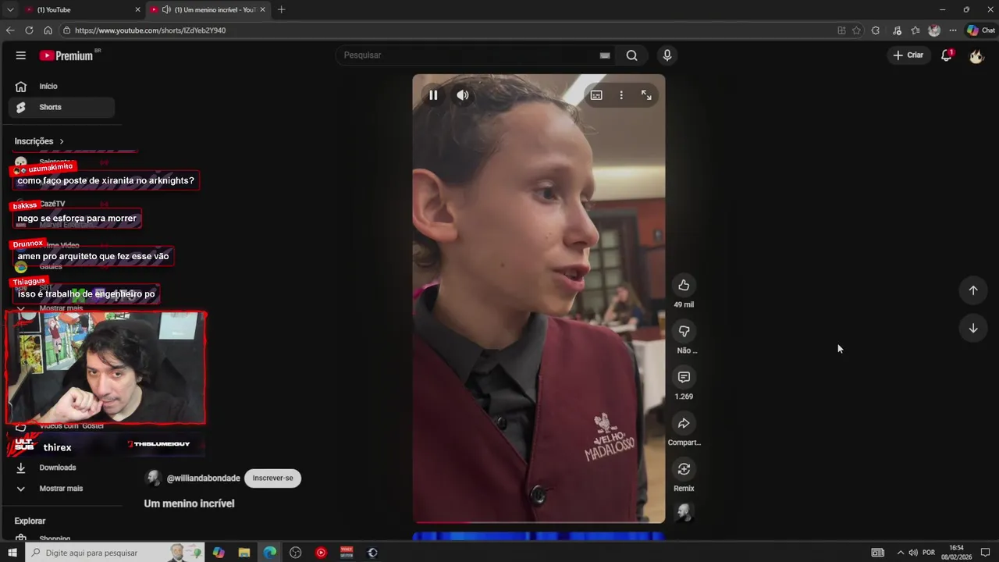Start voice search with the microphone
Image resolution: width=999 pixels, height=562 pixels.
667,55
